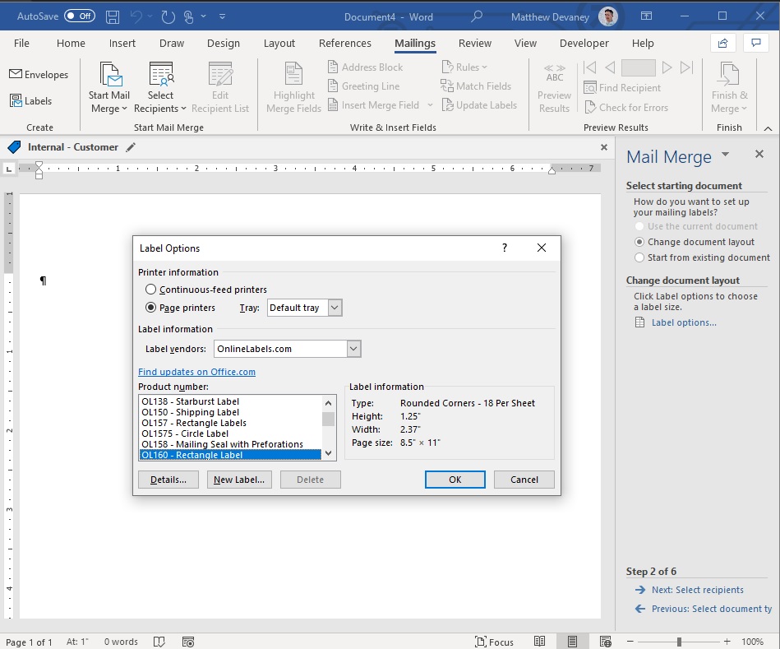Open Comments icon near ribbon top right
780x649 pixels.
pyautogui.click(x=755, y=44)
